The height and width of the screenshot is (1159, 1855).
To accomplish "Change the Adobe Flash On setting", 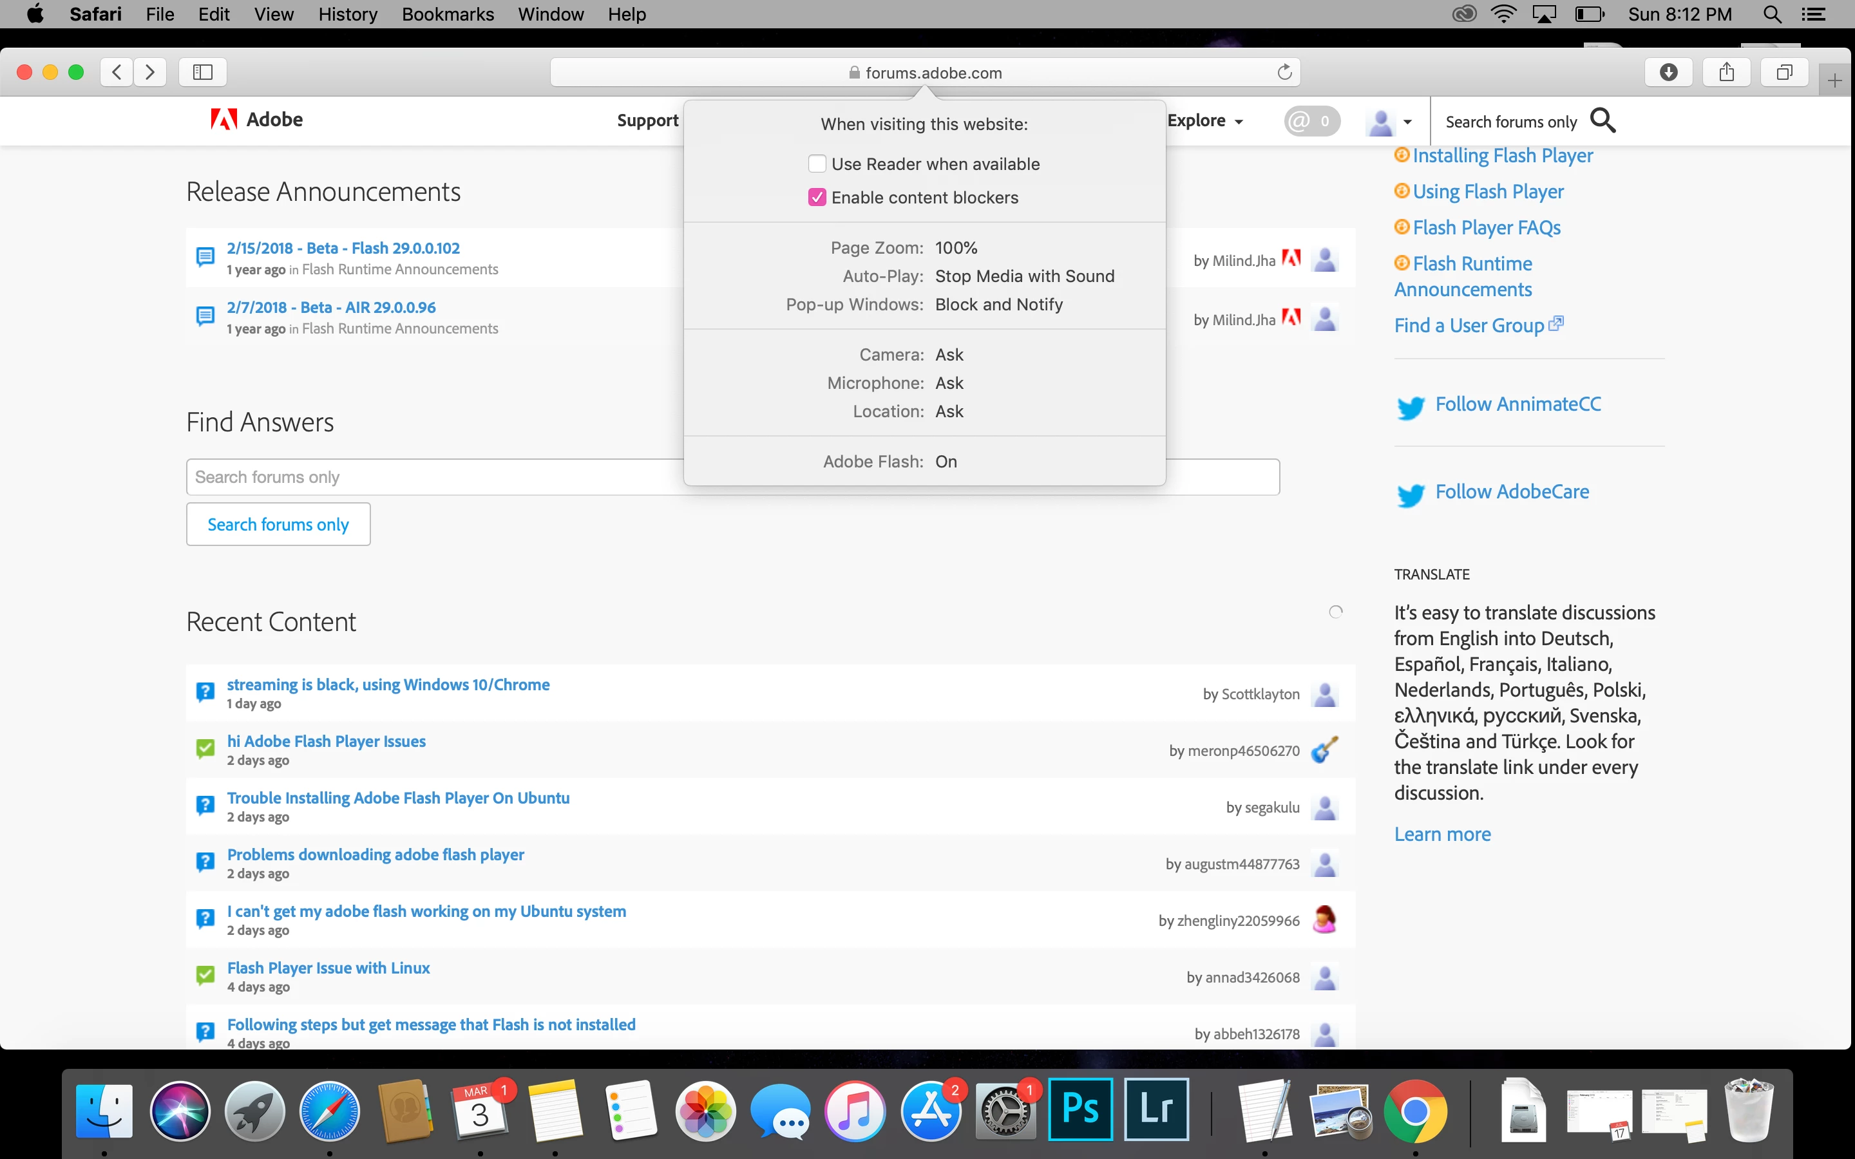I will [x=946, y=462].
